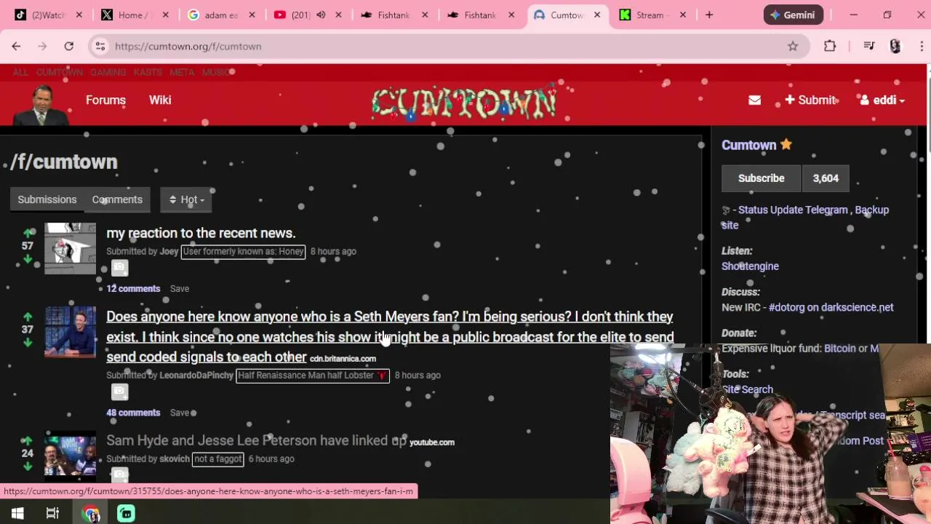Open the Shoutengine listen link
931x524 pixels.
(x=750, y=266)
